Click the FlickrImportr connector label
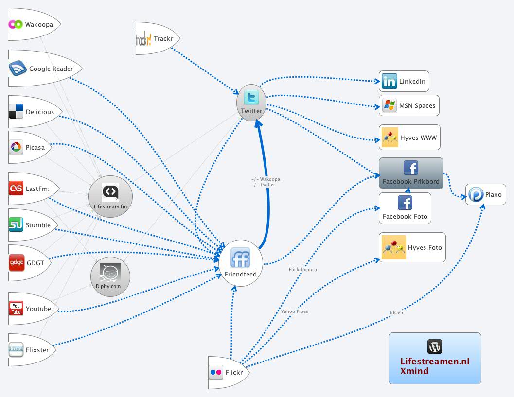This screenshot has height=397, width=514. coord(303,270)
